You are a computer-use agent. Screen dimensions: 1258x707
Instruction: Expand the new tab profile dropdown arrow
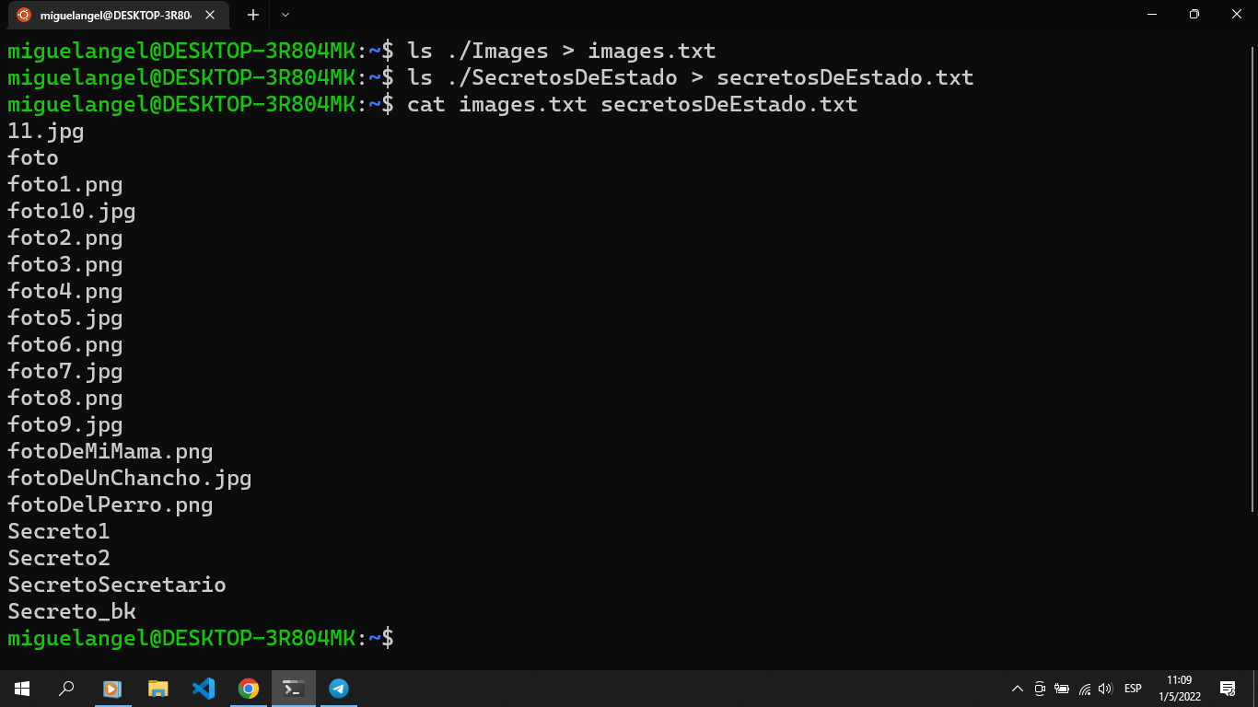(x=285, y=15)
